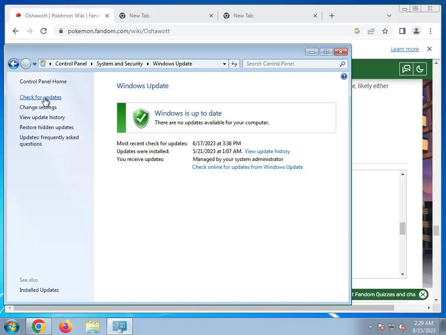Open Restore hidden updates
Viewport: 446px width, 335px height.
[47, 127]
